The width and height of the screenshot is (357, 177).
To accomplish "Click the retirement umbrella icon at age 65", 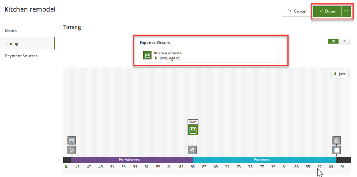I will pyautogui.click(x=193, y=150).
